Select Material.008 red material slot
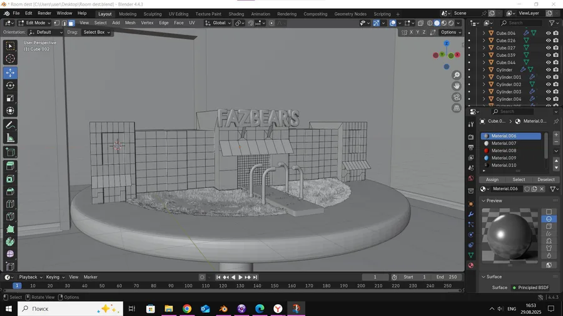 [510, 151]
